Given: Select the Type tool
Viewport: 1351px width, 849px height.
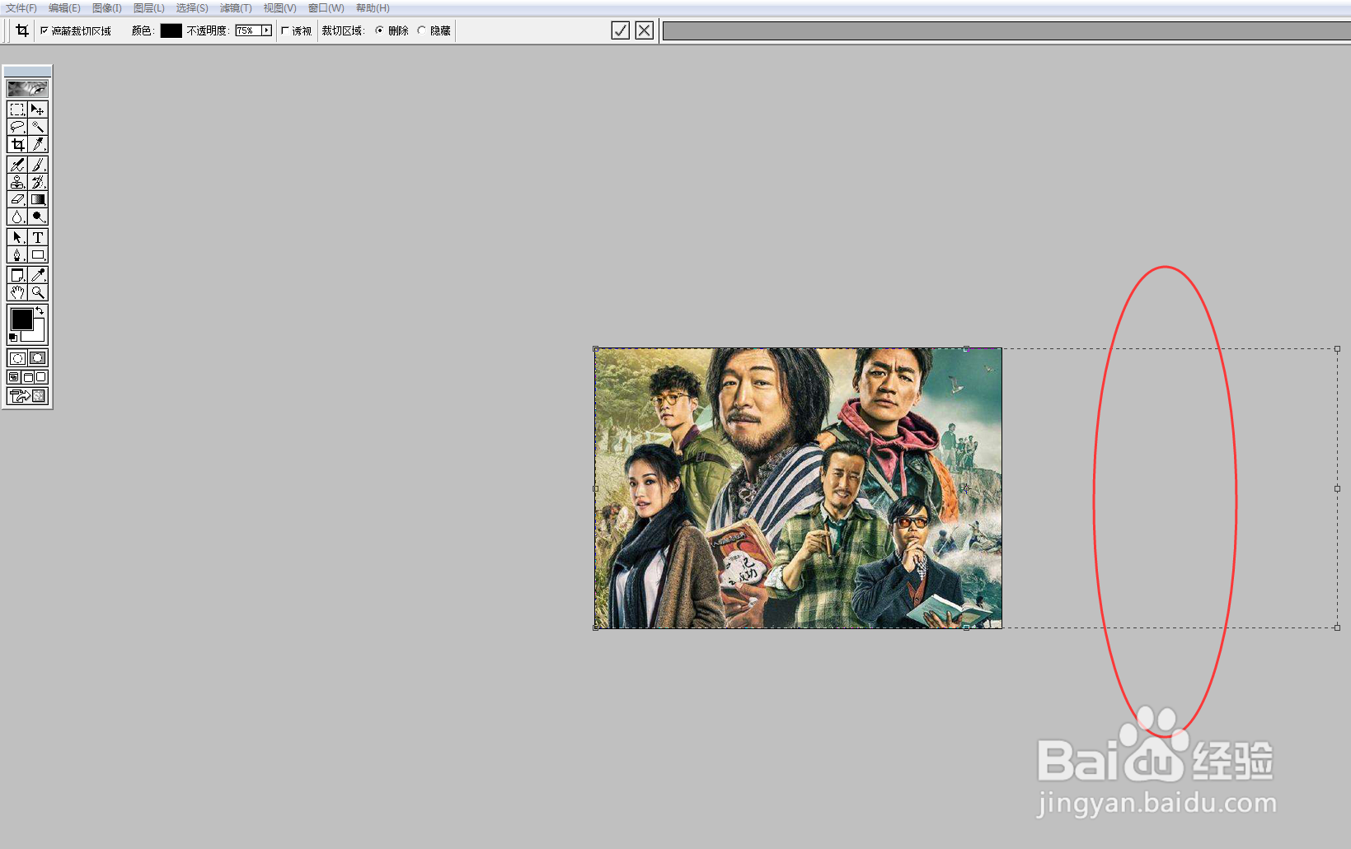Looking at the screenshot, I should [38, 237].
